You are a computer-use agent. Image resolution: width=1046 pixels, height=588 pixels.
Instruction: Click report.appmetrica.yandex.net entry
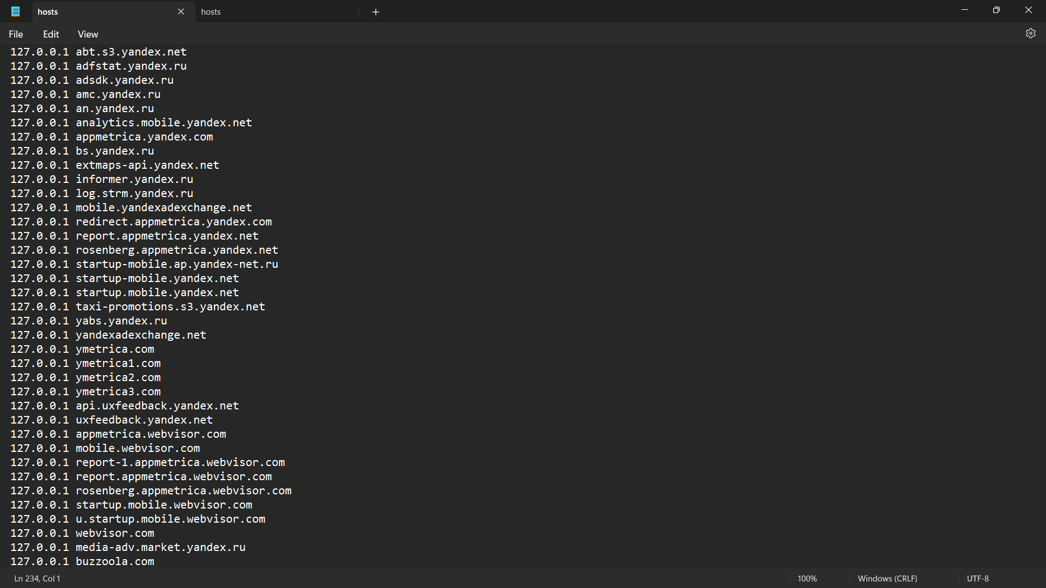click(135, 236)
